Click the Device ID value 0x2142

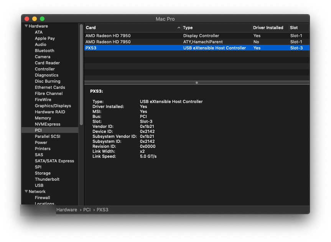click(x=147, y=131)
